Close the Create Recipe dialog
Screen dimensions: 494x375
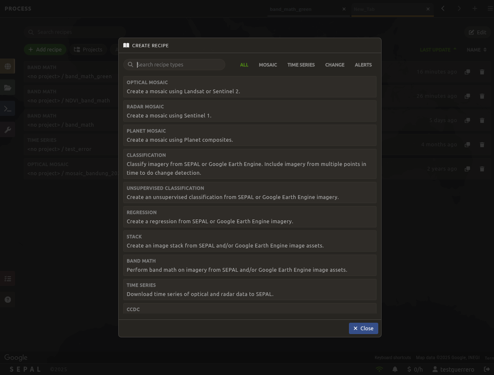(x=363, y=328)
